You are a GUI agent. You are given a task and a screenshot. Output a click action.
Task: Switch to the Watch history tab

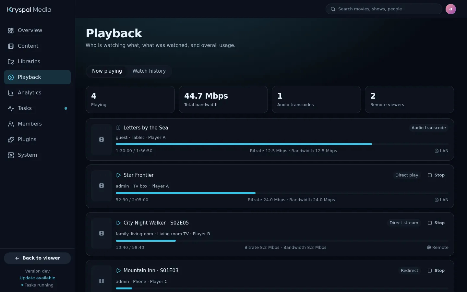tap(149, 71)
